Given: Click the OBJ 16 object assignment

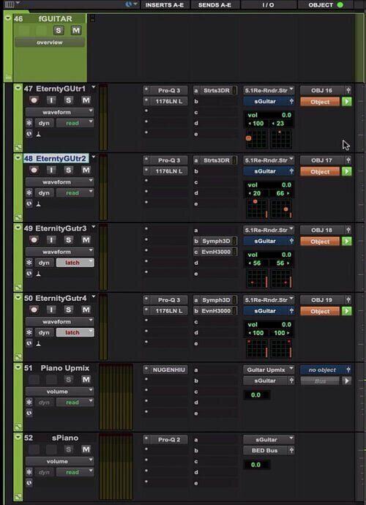Looking at the screenshot, I should [x=322, y=91].
